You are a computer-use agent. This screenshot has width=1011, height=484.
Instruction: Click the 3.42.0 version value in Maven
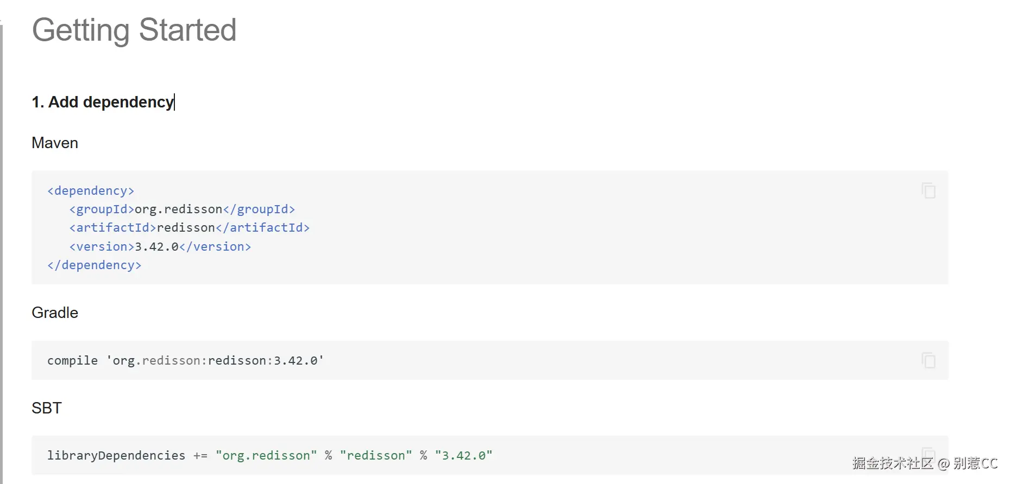(x=156, y=247)
